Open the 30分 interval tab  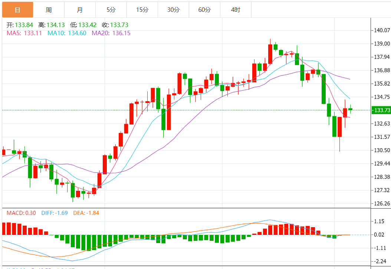[174, 10]
